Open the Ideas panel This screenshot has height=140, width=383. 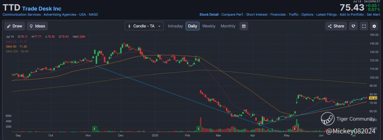point(37,26)
